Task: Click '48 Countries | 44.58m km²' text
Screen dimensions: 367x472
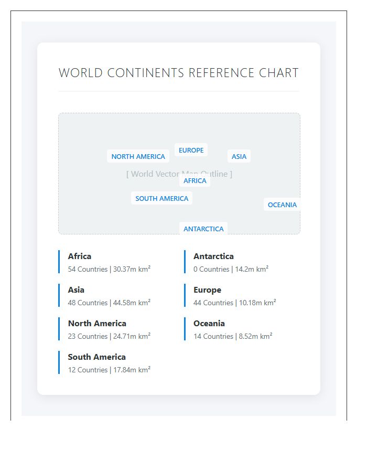Action: point(109,303)
